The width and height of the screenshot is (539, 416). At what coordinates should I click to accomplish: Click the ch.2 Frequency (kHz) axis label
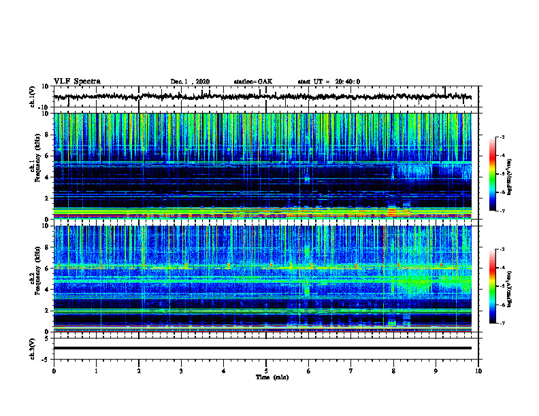pos(35,271)
